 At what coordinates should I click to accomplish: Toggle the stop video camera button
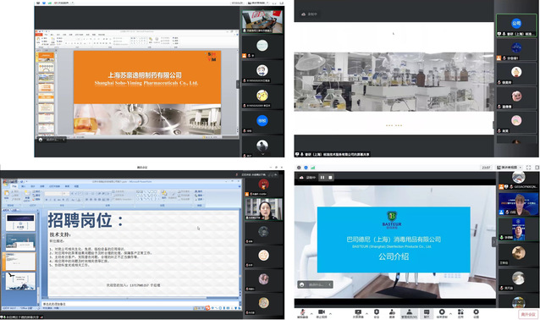click(x=322, y=313)
